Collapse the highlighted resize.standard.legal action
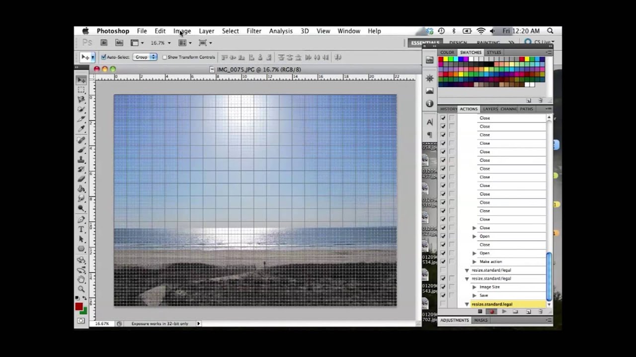Viewport: 636px width, 357px height. tap(467, 304)
